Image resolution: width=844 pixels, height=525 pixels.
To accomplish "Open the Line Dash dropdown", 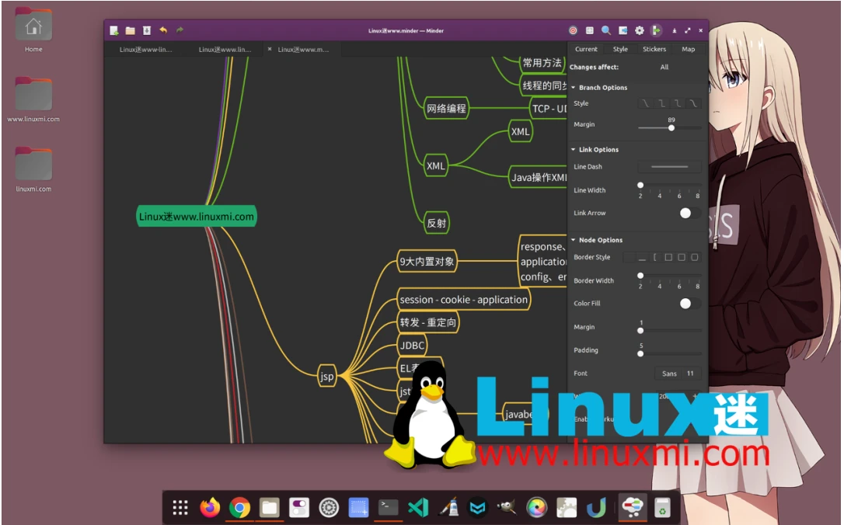I will pyautogui.click(x=670, y=166).
